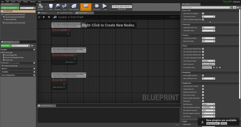241x127 pixels.
Task: Add a new graph with plus icon
Action: tap(34, 50)
